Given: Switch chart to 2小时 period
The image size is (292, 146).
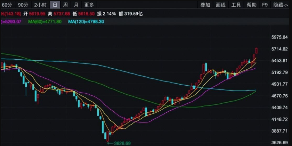Looking at the screenshot, I should click(41, 5).
